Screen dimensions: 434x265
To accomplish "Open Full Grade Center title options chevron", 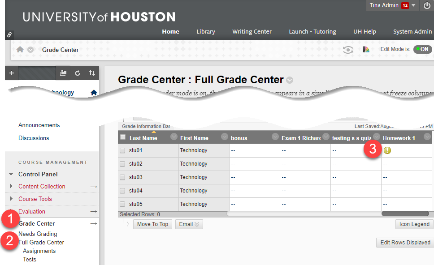I will pyautogui.click(x=290, y=80).
